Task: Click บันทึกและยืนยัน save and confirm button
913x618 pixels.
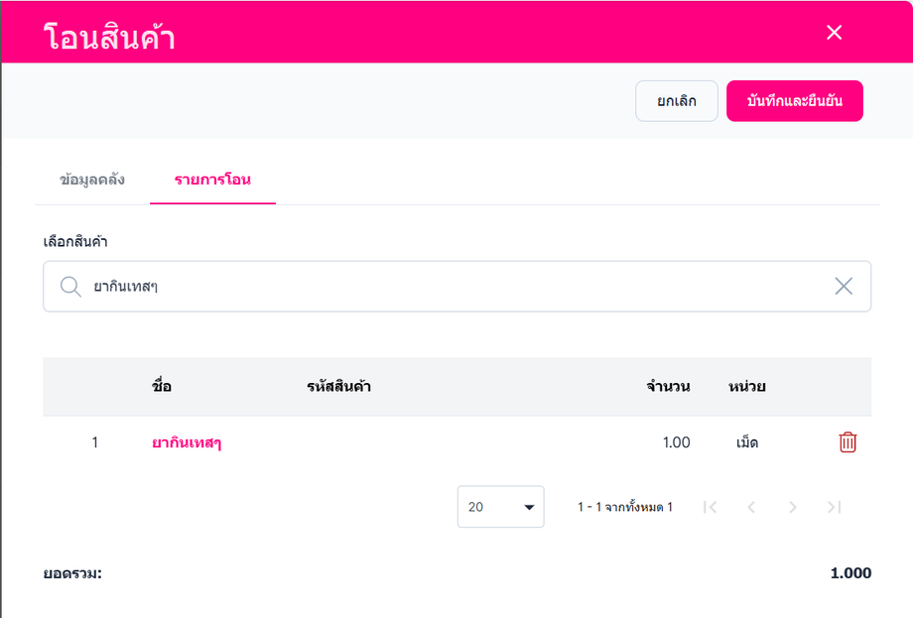Action: 794,101
